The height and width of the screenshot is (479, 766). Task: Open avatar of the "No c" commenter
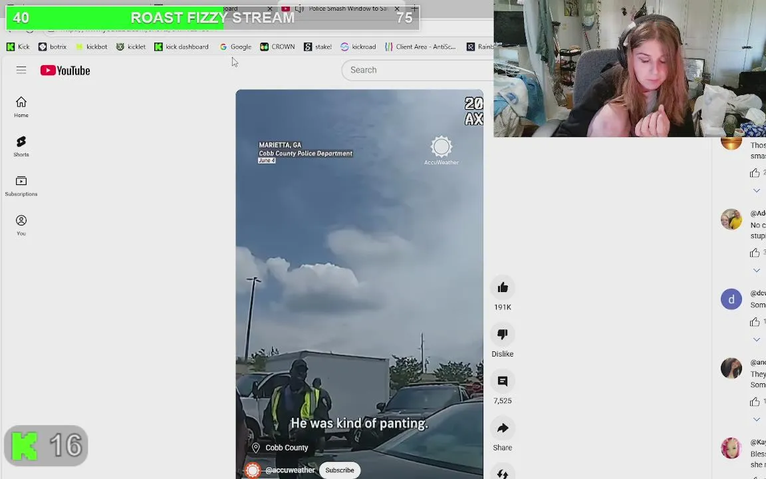(x=731, y=219)
